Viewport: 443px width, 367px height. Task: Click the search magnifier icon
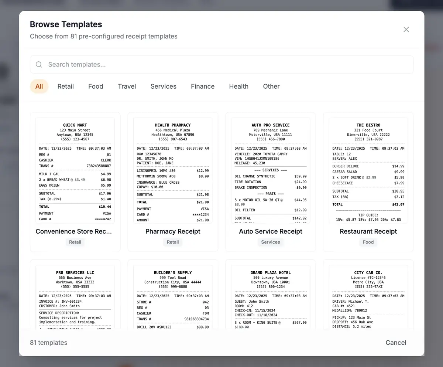(39, 64)
